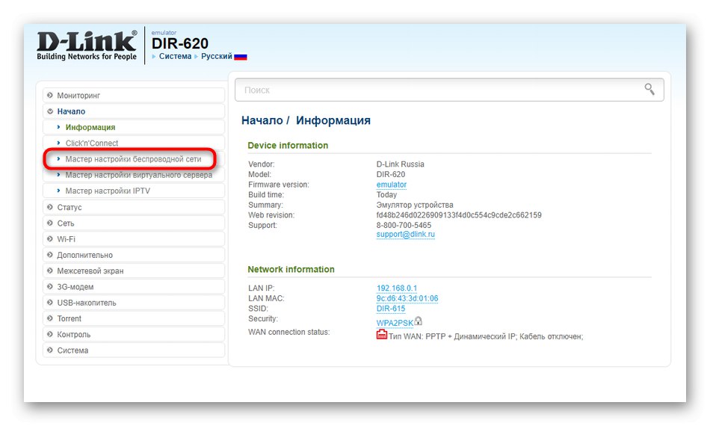Click the Начало breadcrumb text
Screen dimensions: 710x426
point(262,120)
